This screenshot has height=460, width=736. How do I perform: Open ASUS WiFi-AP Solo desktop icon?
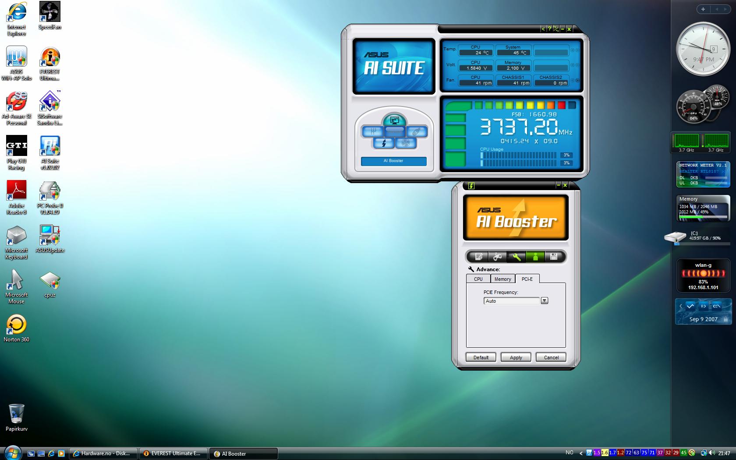coord(17,64)
